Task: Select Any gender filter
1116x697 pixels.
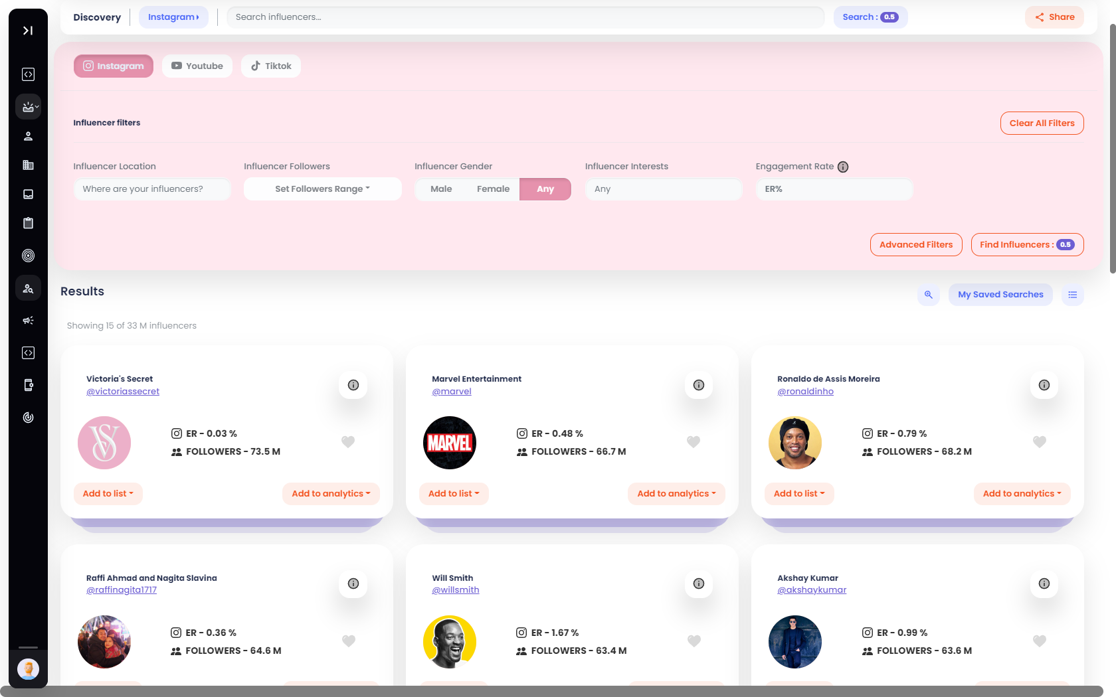Action: pyautogui.click(x=545, y=189)
